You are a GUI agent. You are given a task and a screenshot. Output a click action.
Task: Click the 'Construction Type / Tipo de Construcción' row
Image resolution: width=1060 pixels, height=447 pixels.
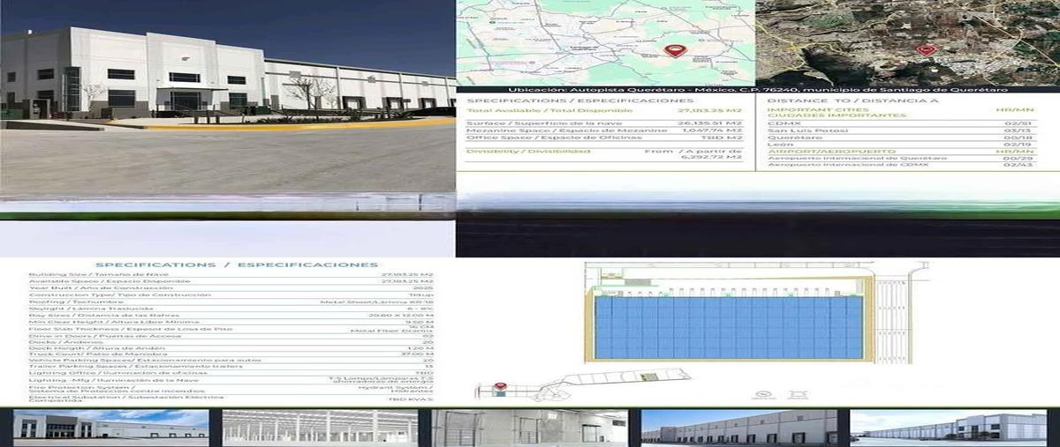pyautogui.click(x=231, y=294)
